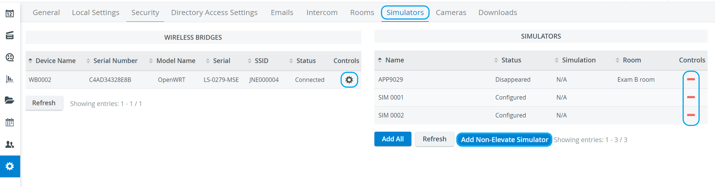715x187 pixels.
Task: Click the Add All button
Action: [x=393, y=139]
